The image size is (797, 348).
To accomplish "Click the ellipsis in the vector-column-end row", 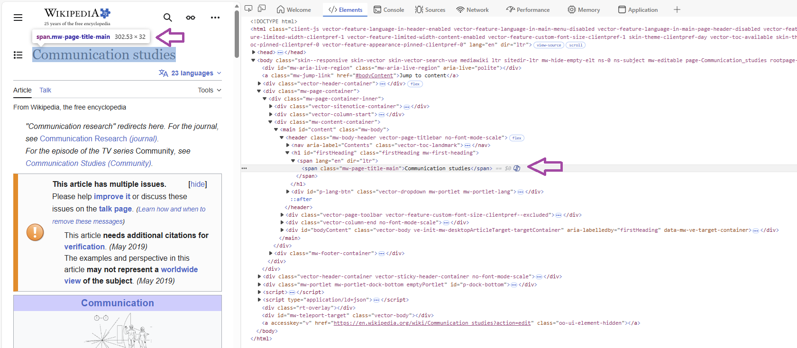I will coord(446,223).
